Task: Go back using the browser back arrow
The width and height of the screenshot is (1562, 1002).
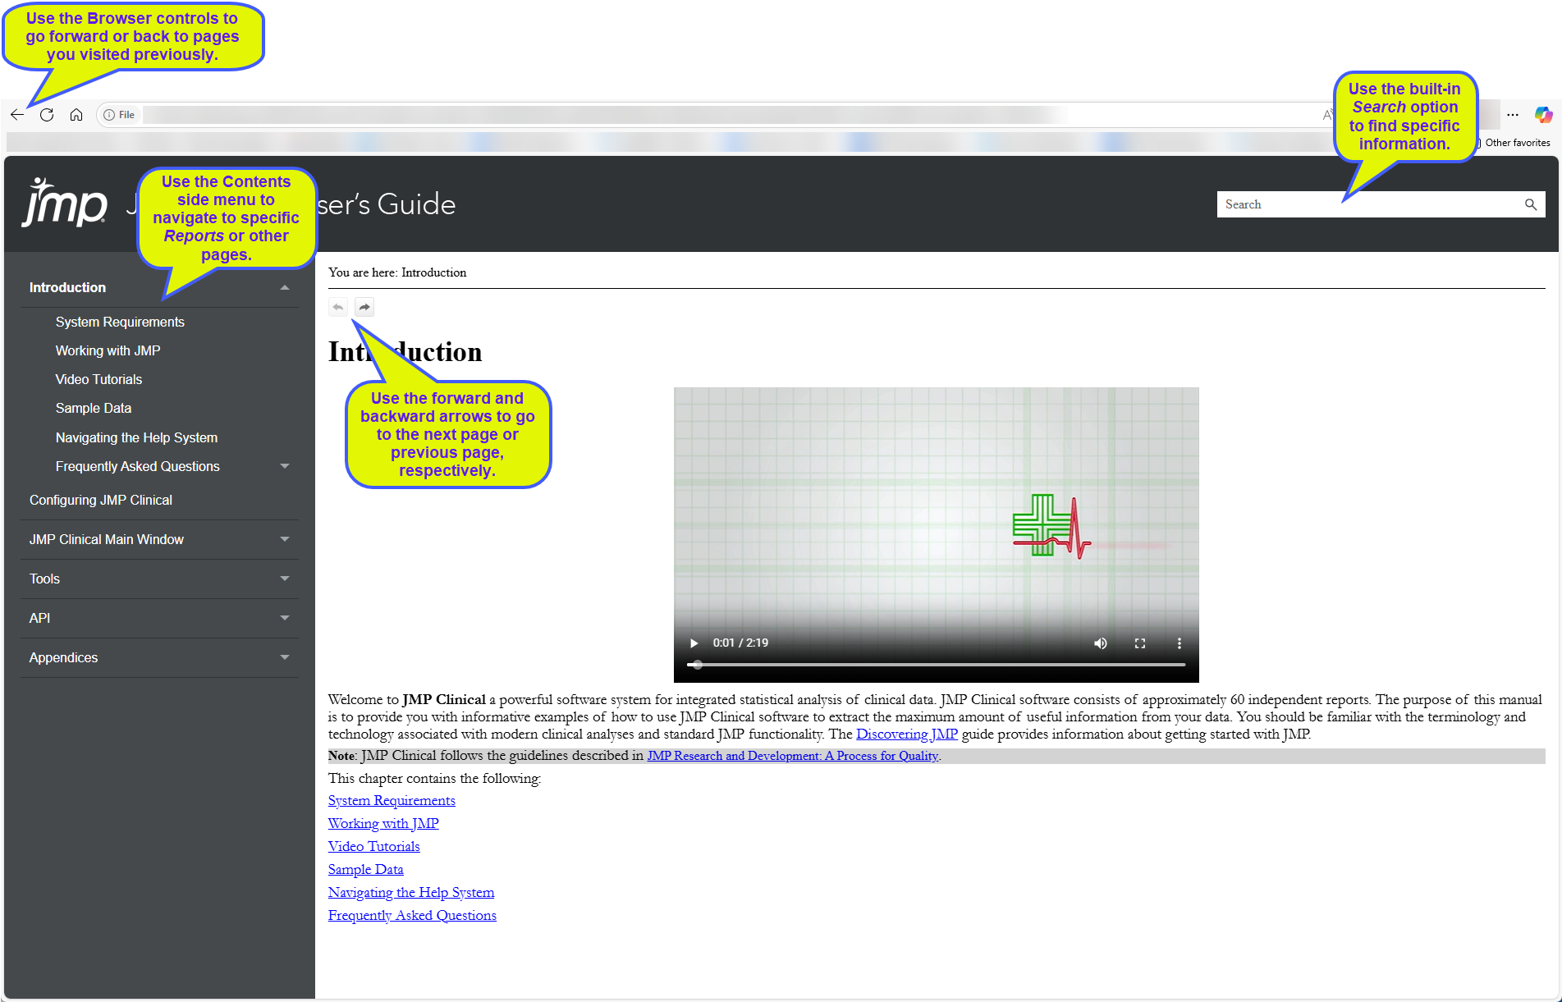Action: coord(17,115)
